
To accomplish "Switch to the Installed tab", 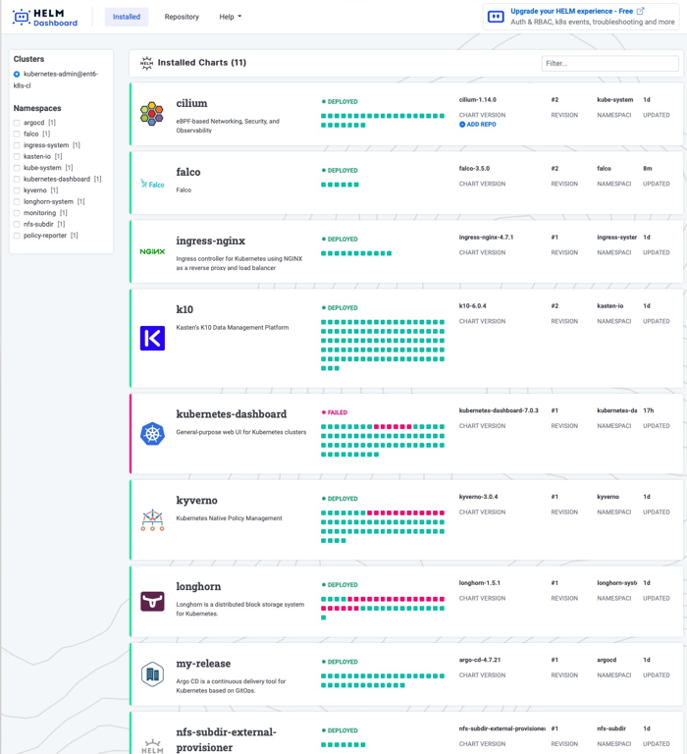I will [127, 17].
